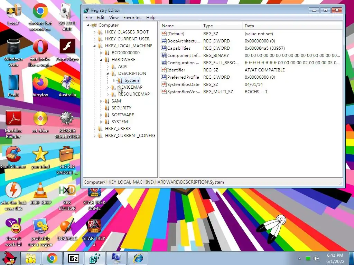
Task: Open Chrome from the taskbar
Action: pyautogui.click(x=52, y=258)
